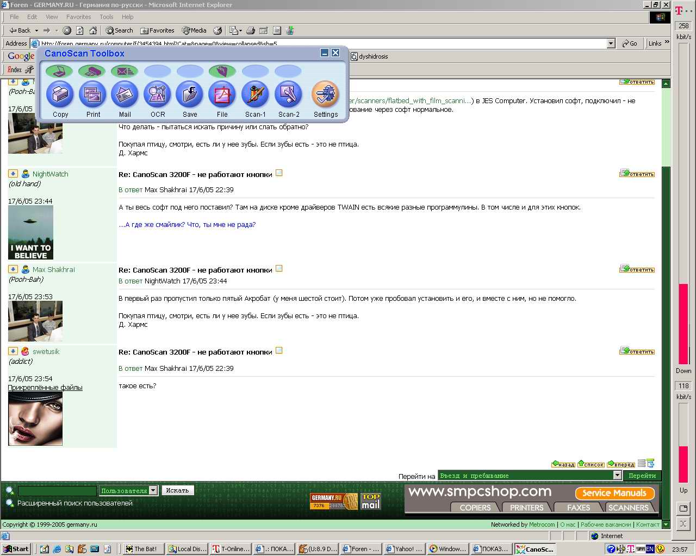Reply to NightWatch's post via ответить
696x556 pixels.
(637, 174)
